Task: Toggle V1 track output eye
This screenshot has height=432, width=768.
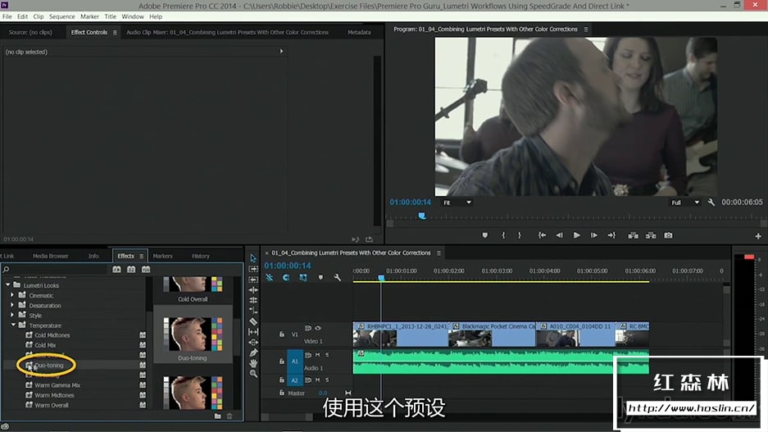Action: tap(318, 328)
